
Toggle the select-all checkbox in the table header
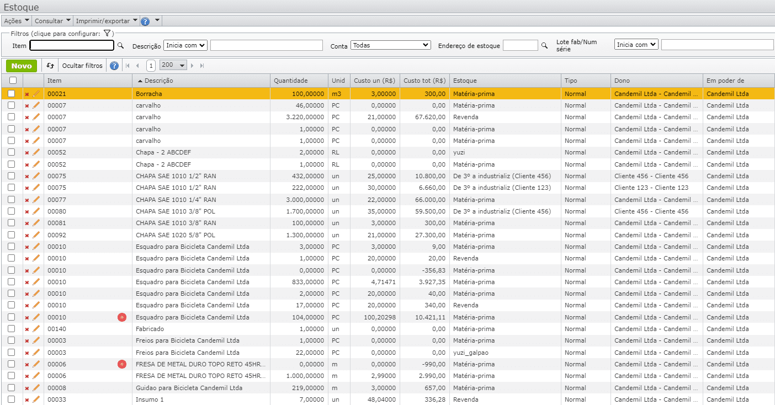12,81
